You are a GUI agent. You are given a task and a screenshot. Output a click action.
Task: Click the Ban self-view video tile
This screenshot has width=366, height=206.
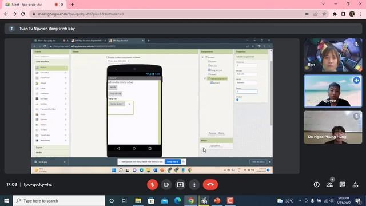tap(333, 55)
